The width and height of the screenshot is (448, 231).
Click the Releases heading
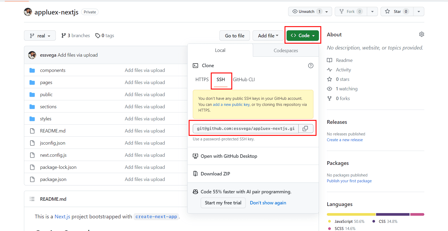(x=337, y=122)
